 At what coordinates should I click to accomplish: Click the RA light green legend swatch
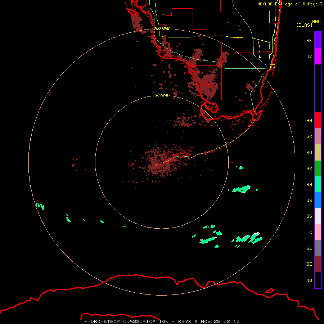coord(318,184)
